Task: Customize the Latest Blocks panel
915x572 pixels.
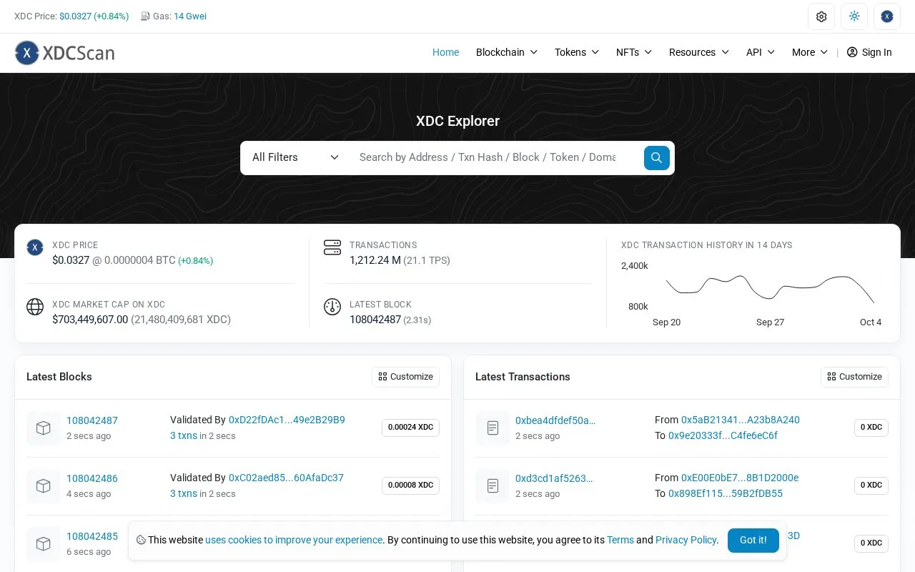Action: (405, 377)
